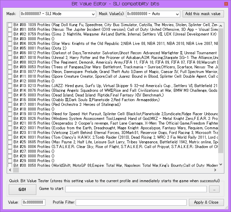The height and width of the screenshot is (212, 231).
Task: Click the vertical scrollbar thumb
Action: coord(221,91)
